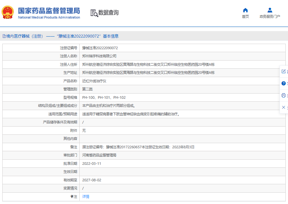The height and width of the screenshot is (204, 288).
Task: Click the 审批部门 row label
Action: coord(70,155)
